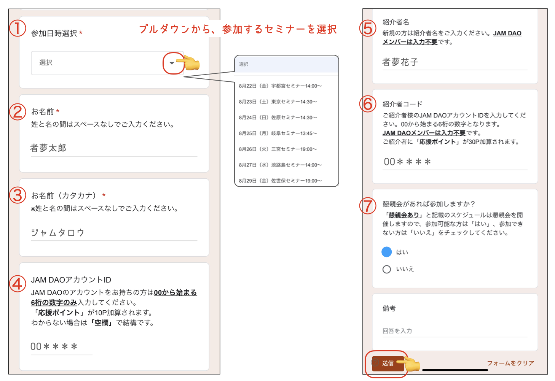Pick 8月27日 淡路島セミナー option
Screen dimensions: 555x381
(280, 165)
